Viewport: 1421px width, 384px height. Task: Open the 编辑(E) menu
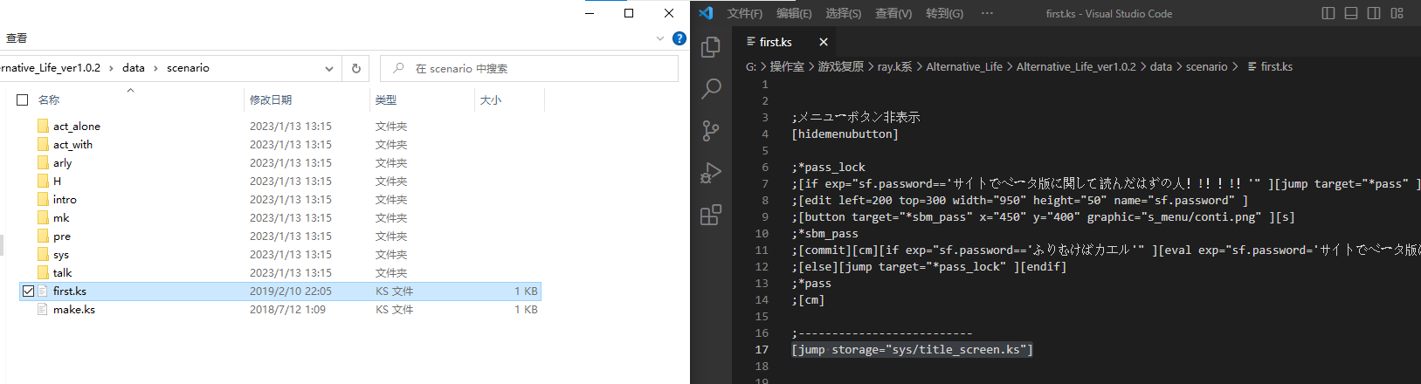click(794, 13)
